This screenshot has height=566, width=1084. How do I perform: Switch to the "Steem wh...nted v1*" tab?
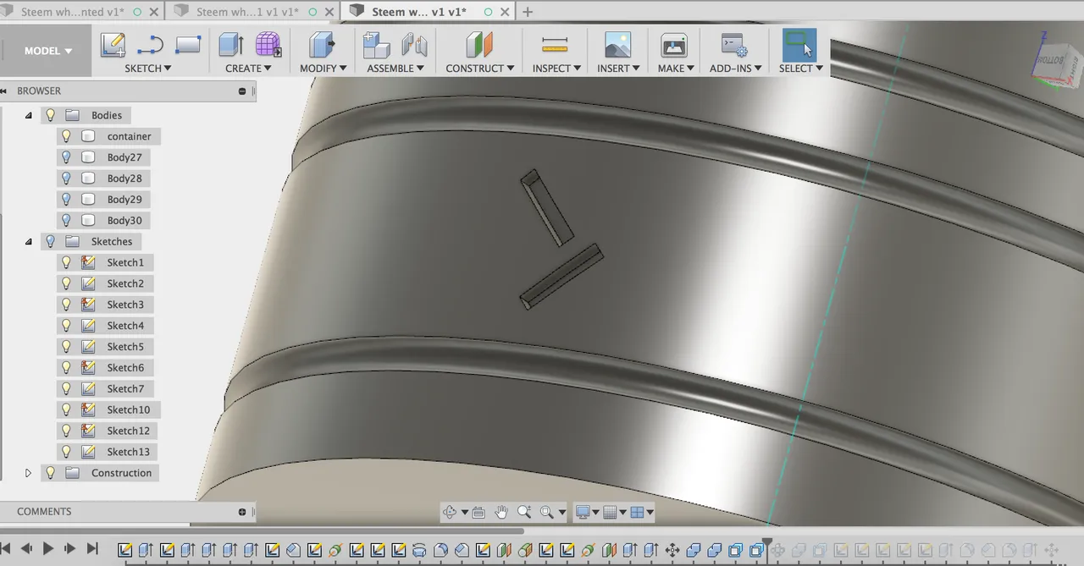[73, 12]
